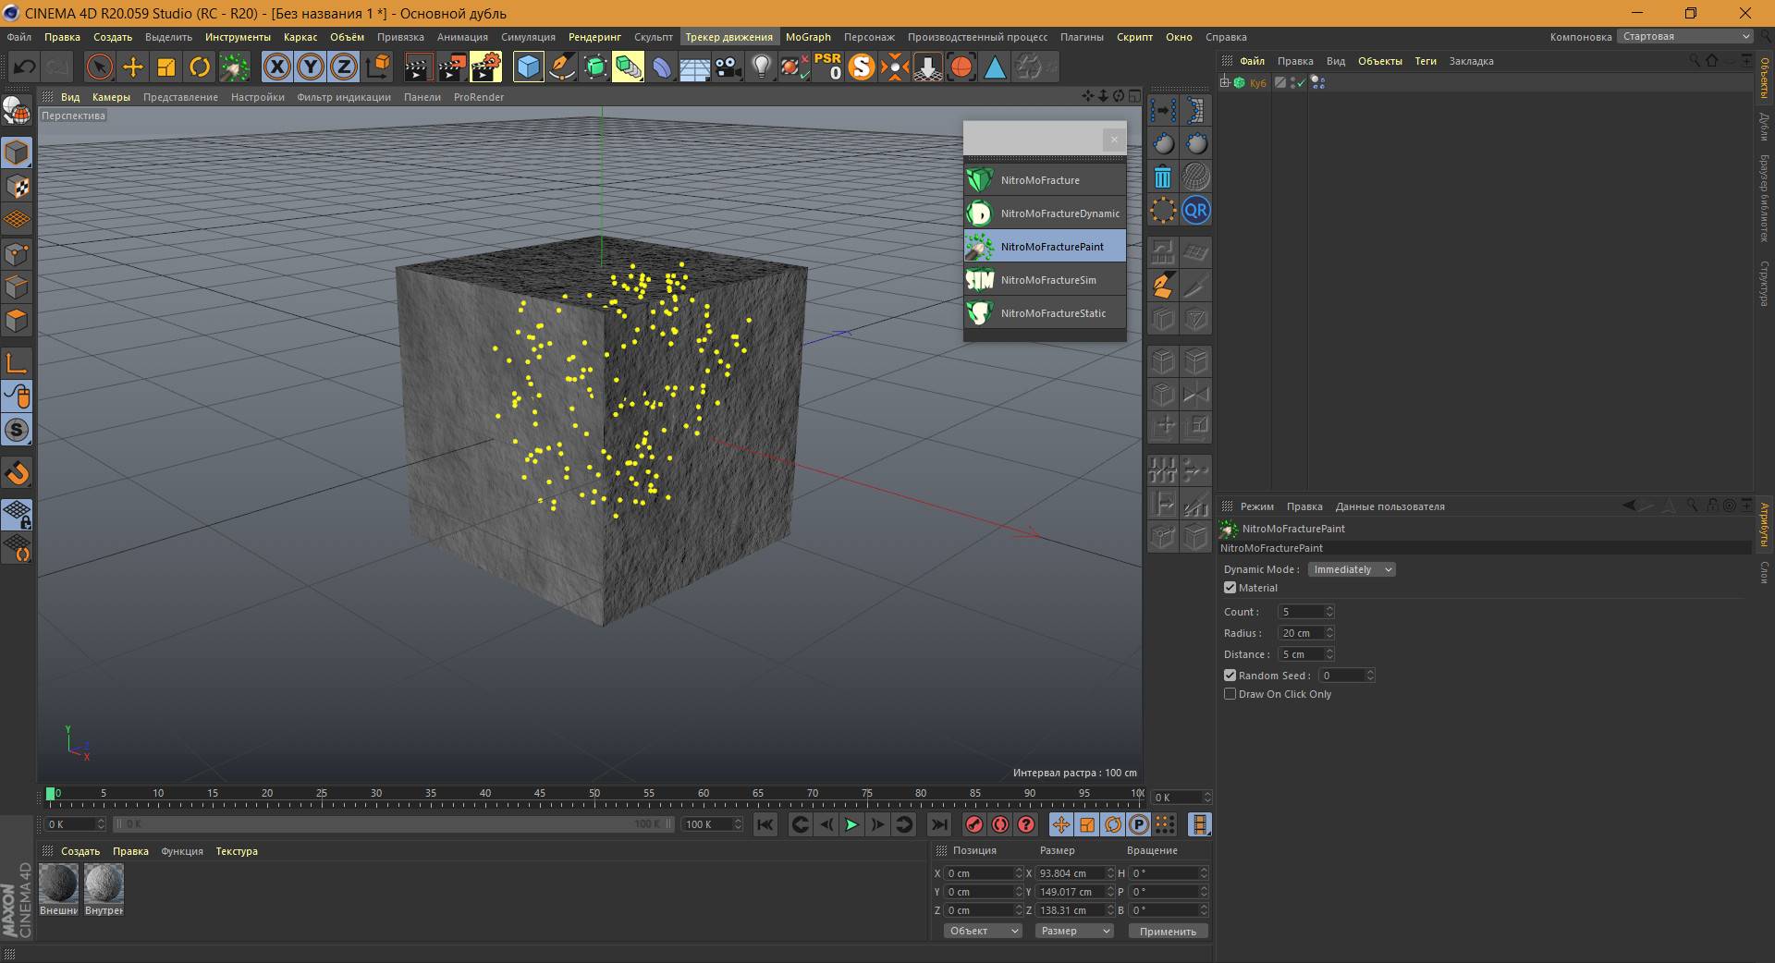Enable Draw On Click Only
The height and width of the screenshot is (963, 1775).
(x=1230, y=694)
